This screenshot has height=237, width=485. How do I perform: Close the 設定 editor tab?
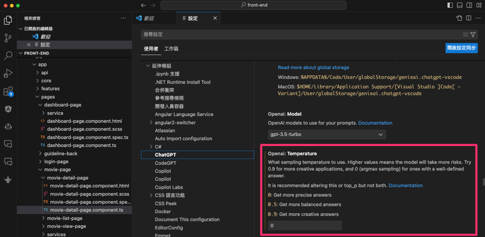tap(215, 19)
